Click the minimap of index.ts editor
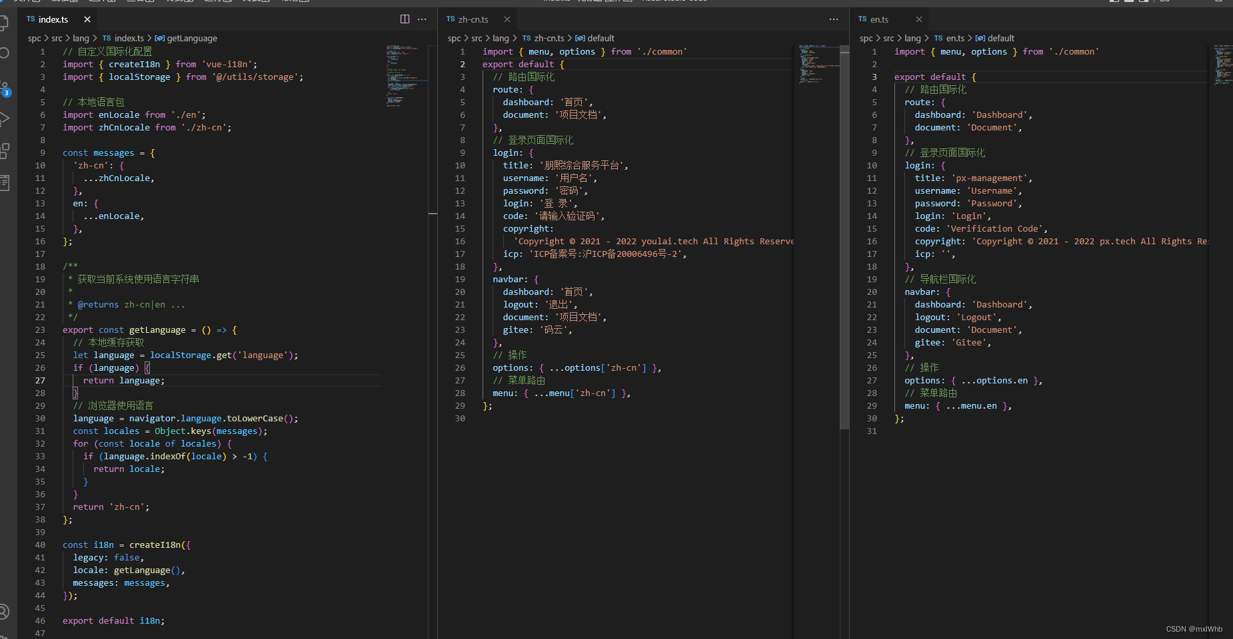Image resolution: width=1233 pixels, height=639 pixels. pos(403,76)
